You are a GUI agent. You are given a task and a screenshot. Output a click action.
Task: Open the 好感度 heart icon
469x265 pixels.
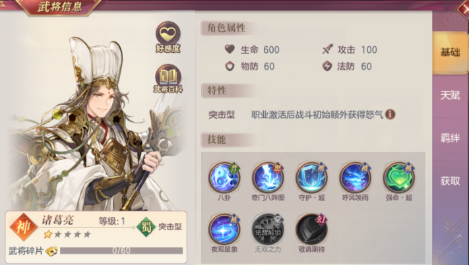click(x=168, y=34)
